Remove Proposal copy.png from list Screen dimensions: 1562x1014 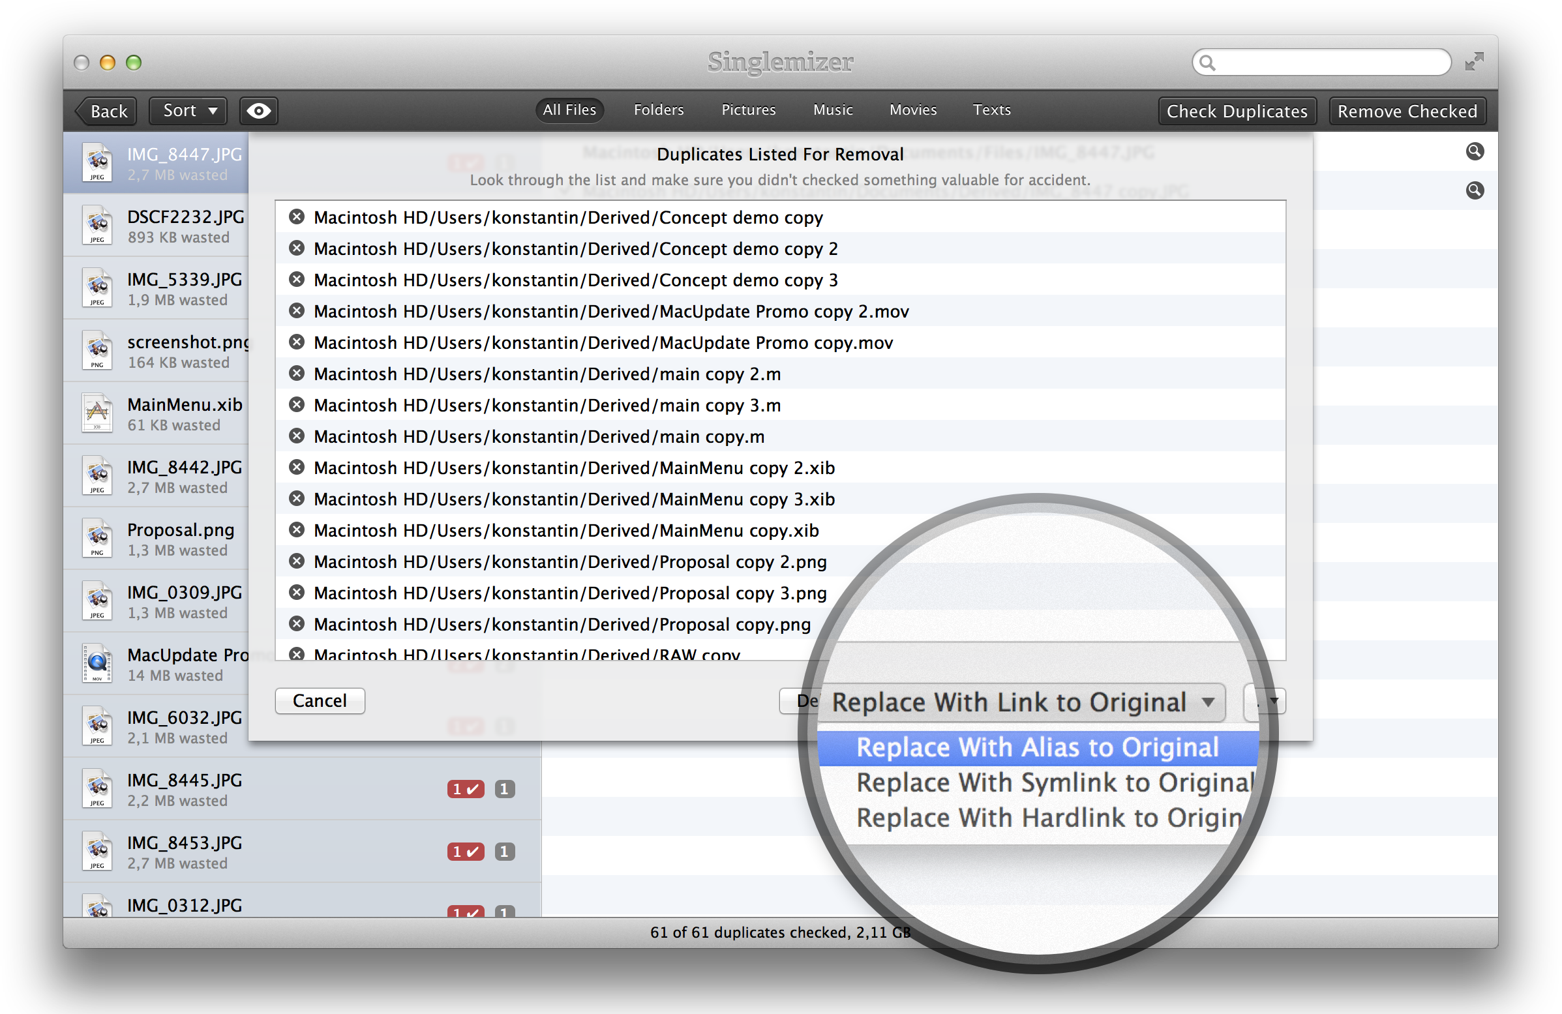[x=297, y=623]
